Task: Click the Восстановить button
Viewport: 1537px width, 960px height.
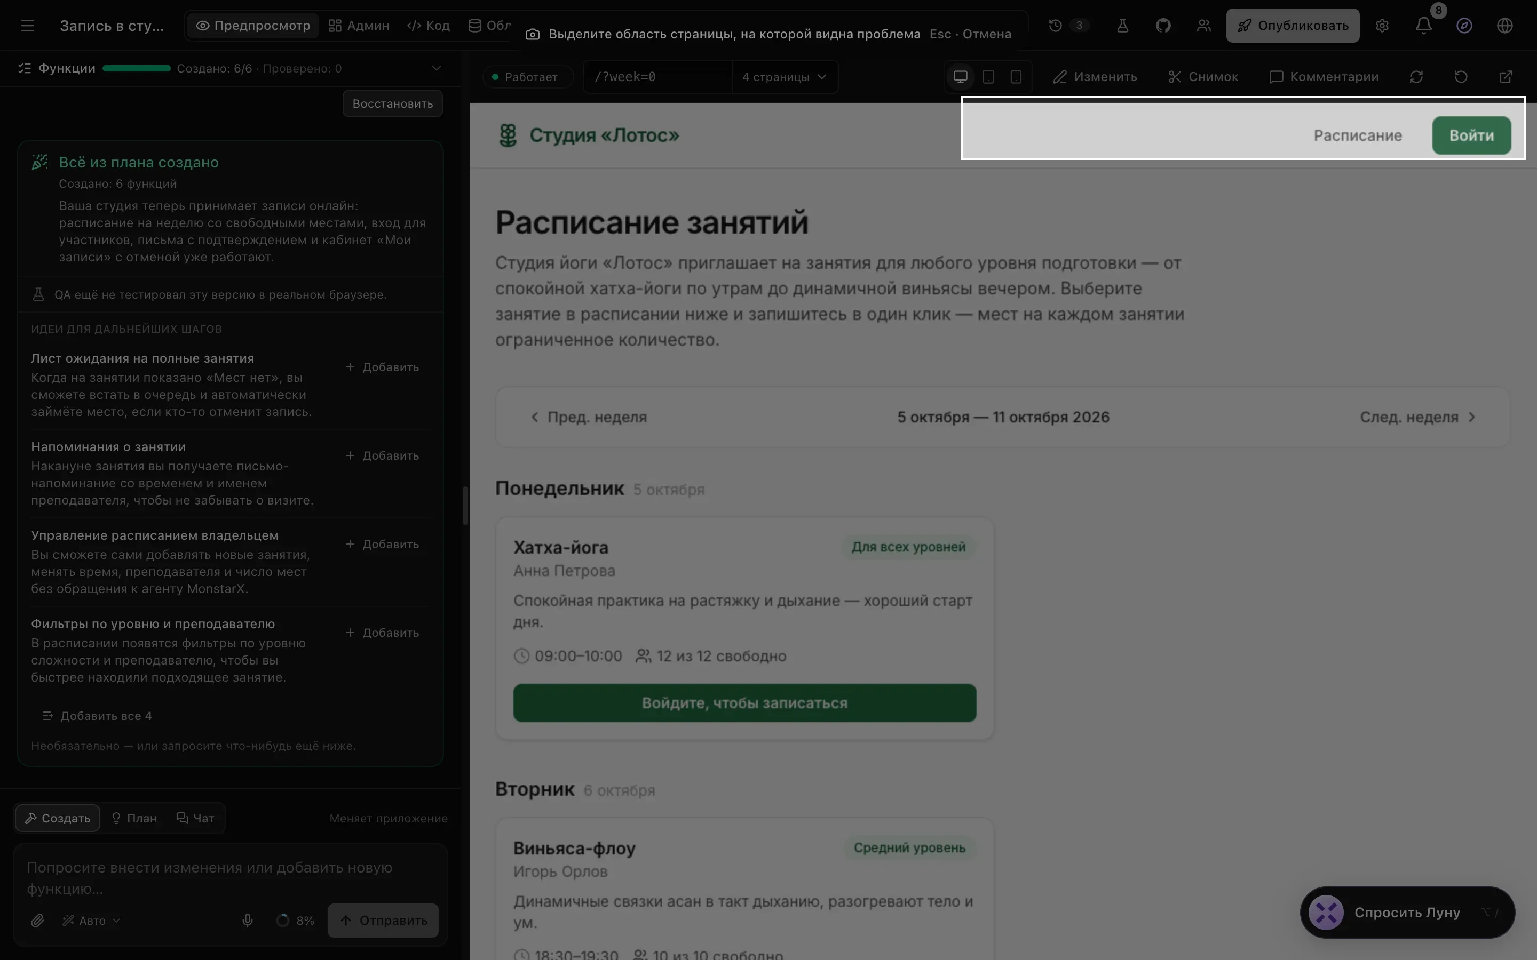Action: 392,103
